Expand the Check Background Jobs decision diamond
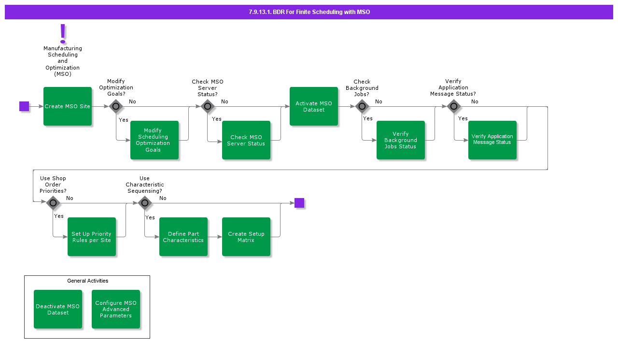 pos(362,106)
